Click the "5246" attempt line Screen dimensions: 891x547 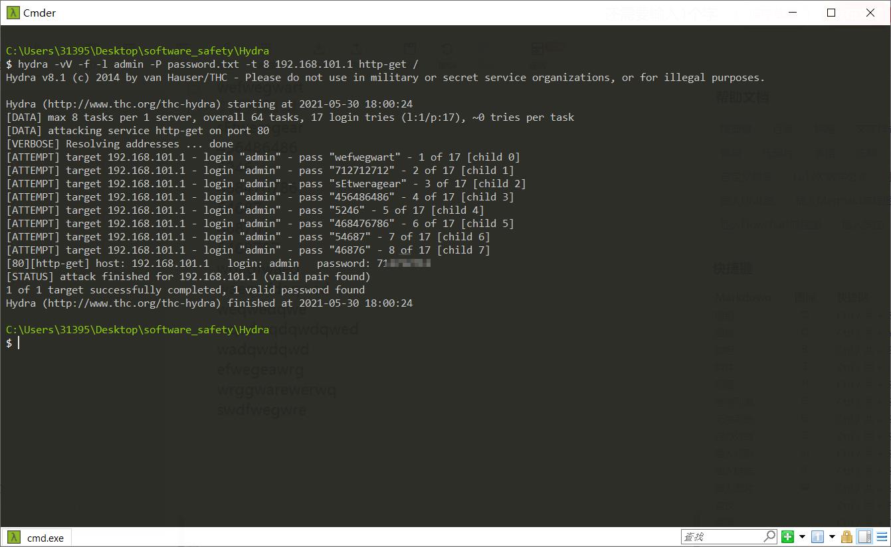(x=245, y=210)
